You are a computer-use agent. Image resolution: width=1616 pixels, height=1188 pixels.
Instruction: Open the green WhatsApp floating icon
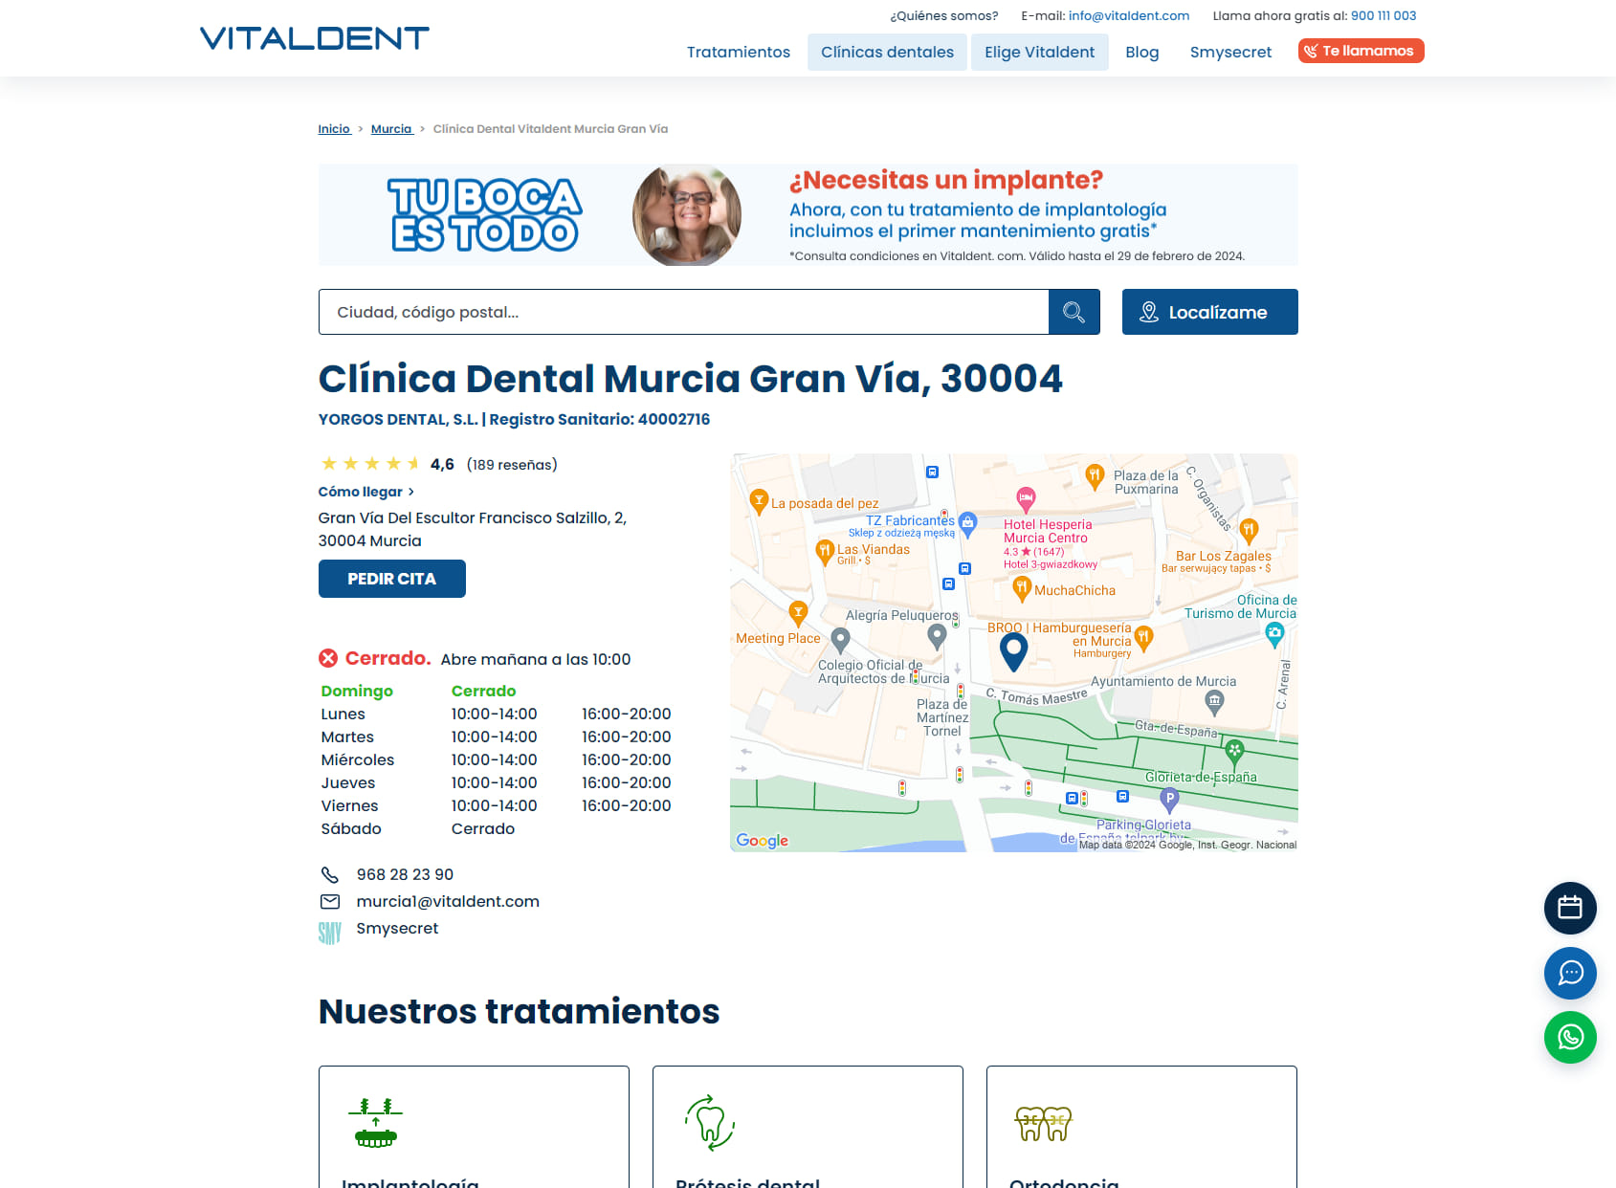pyautogui.click(x=1570, y=1037)
